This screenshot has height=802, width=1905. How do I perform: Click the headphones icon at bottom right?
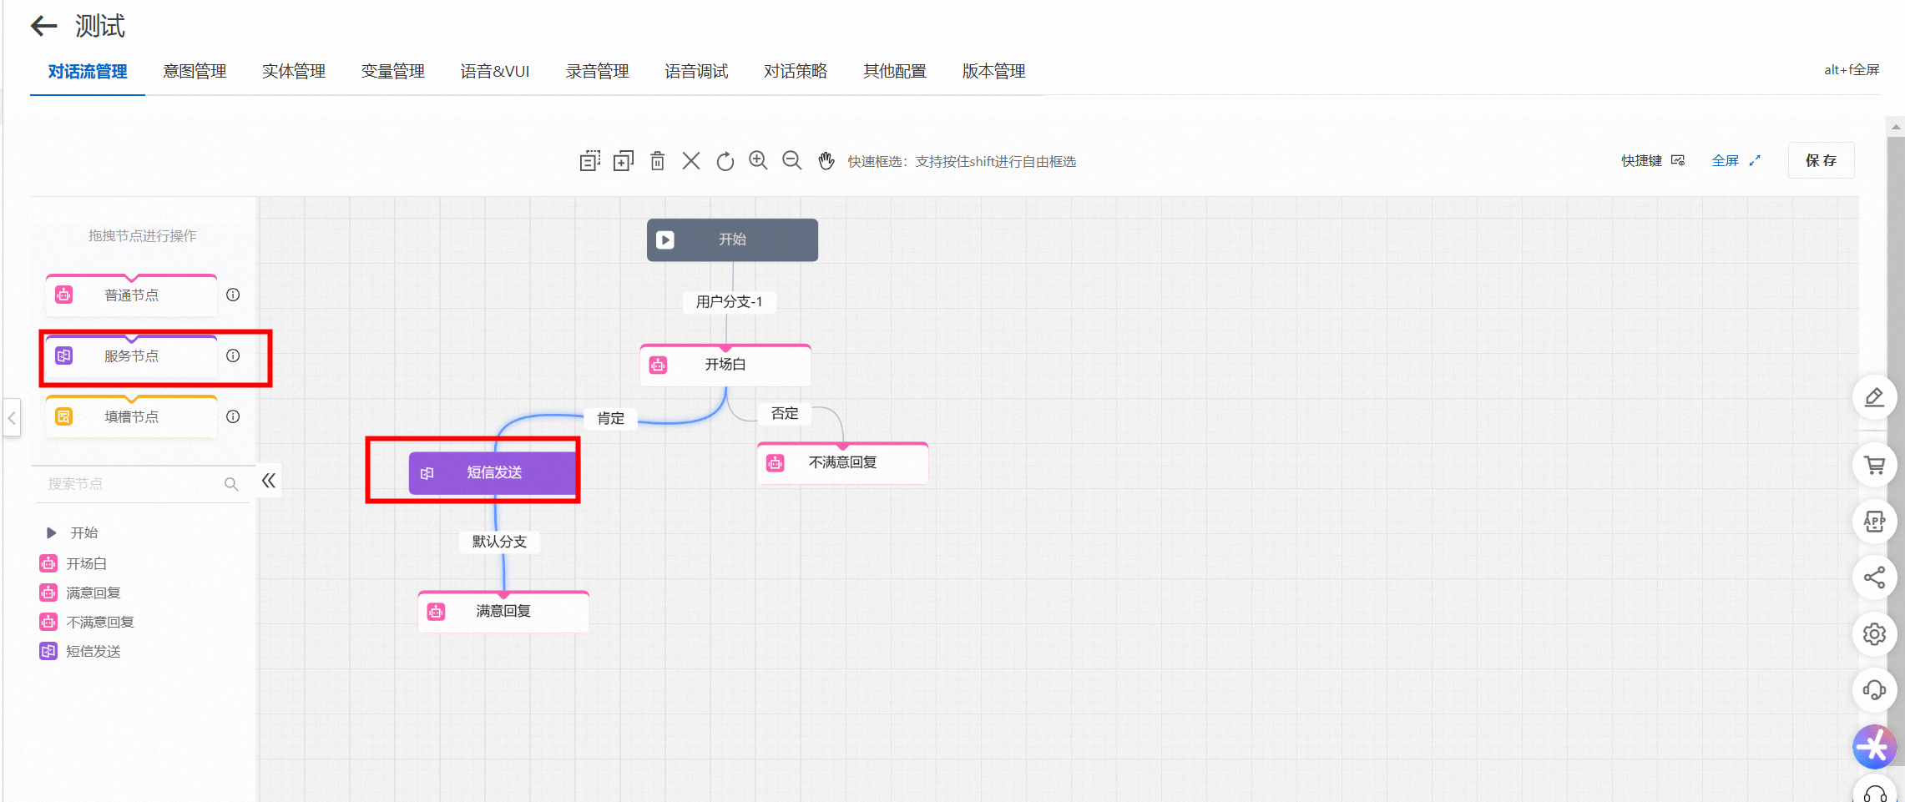click(x=1874, y=791)
